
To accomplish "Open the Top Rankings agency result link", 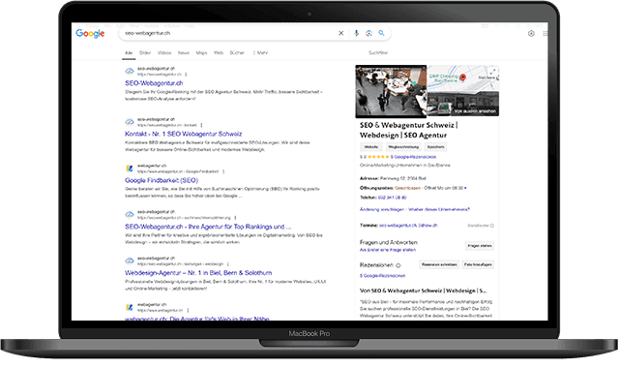I will 208,227.
